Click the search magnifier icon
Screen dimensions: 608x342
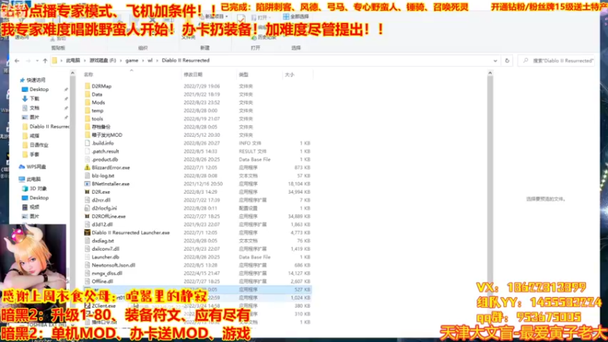(525, 61)
